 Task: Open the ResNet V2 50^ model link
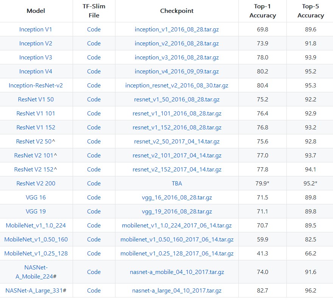pyautogui.click(x=36, y=142)
